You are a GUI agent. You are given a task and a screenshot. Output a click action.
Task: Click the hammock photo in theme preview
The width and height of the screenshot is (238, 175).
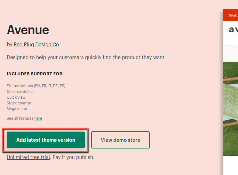coord(231,109)
